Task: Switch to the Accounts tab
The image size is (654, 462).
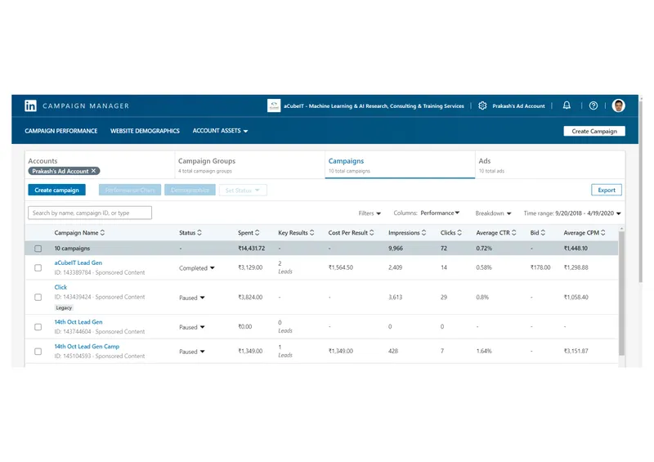Action: pos(99,165)
